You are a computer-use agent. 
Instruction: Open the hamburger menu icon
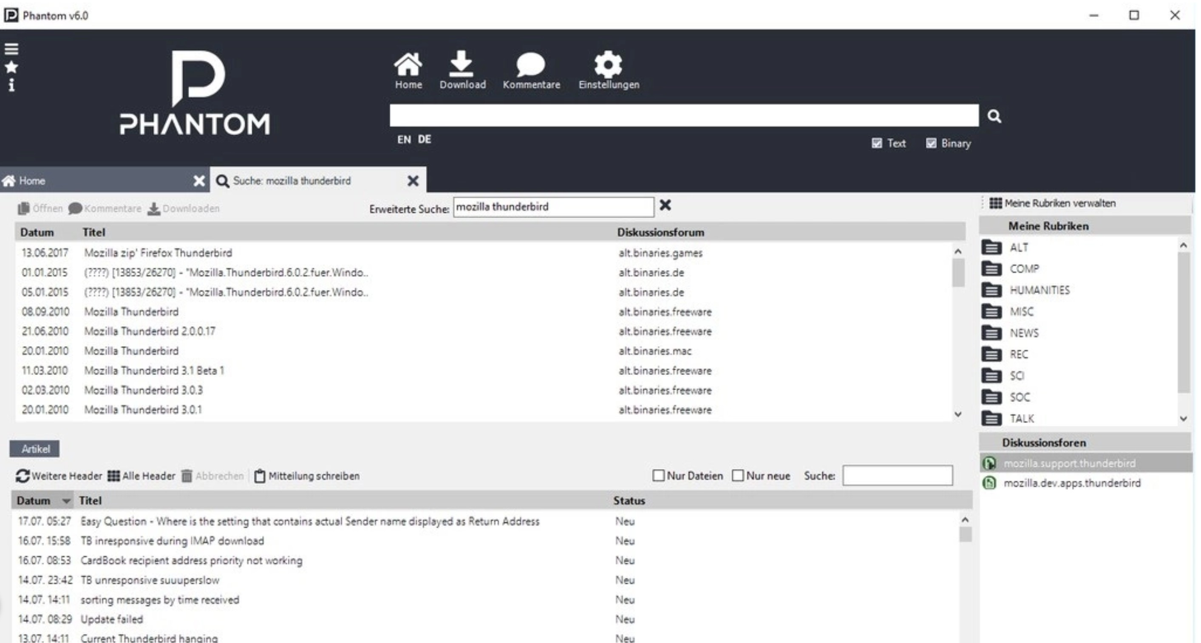coord(11,49)
